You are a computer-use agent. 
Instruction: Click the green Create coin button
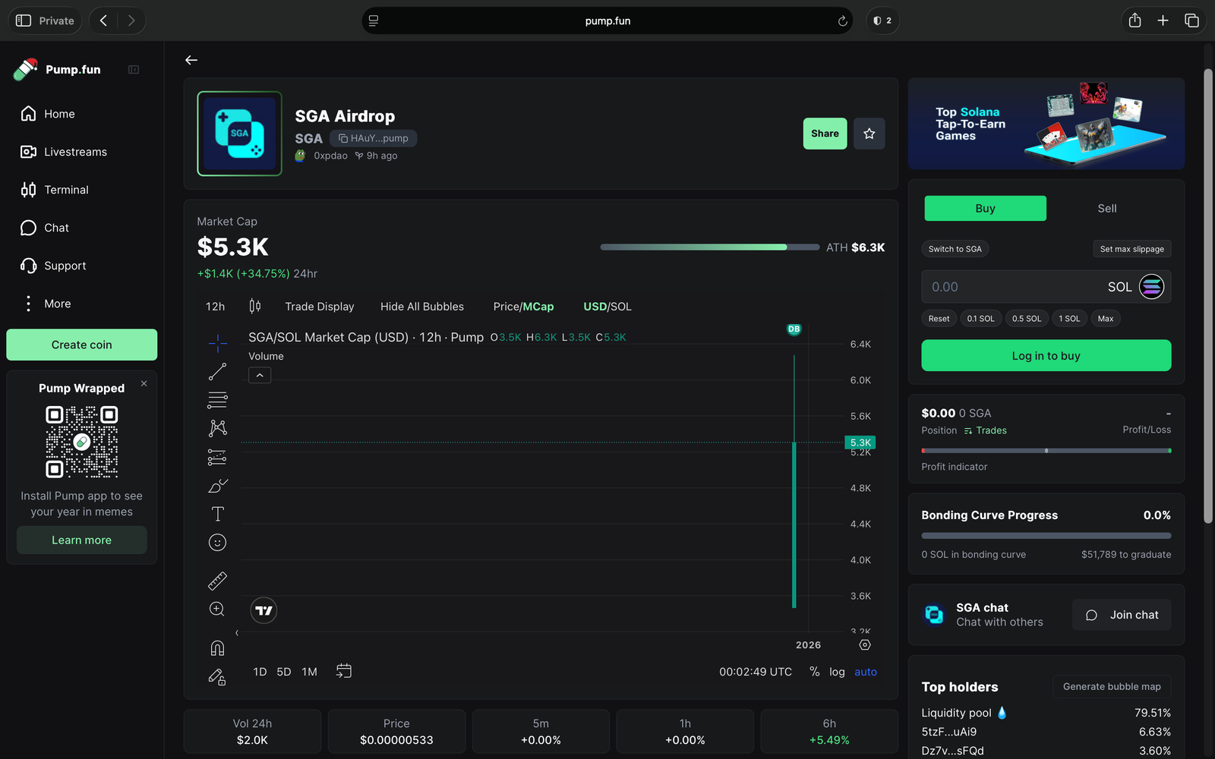point(82,345)
